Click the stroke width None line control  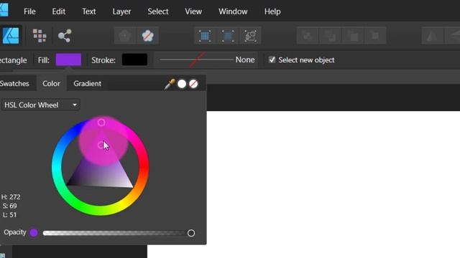[x=206, y=59]
